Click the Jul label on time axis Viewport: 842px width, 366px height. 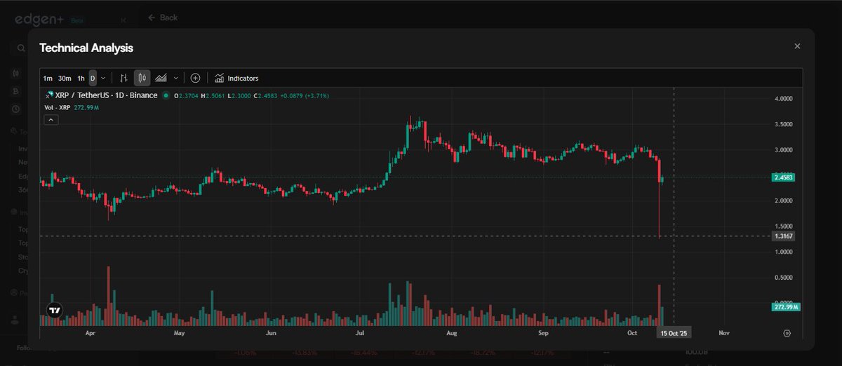tap(360, 333)
